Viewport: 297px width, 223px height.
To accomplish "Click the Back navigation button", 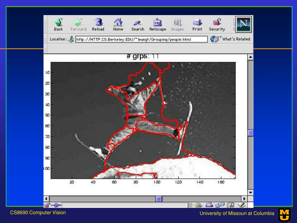I will (x=58, y=24).
